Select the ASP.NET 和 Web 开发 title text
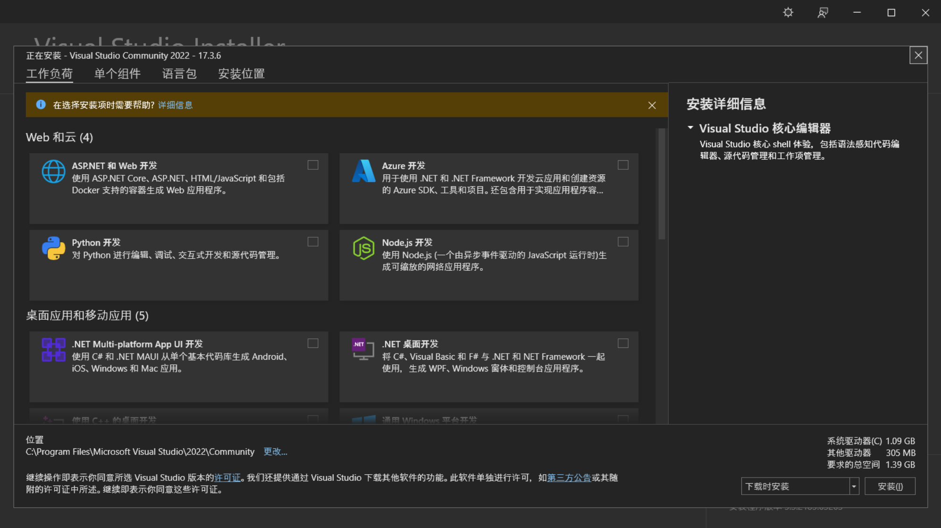The height and width of the screenshot is (528, 941). pyautogui.click(x=115, y=165)
